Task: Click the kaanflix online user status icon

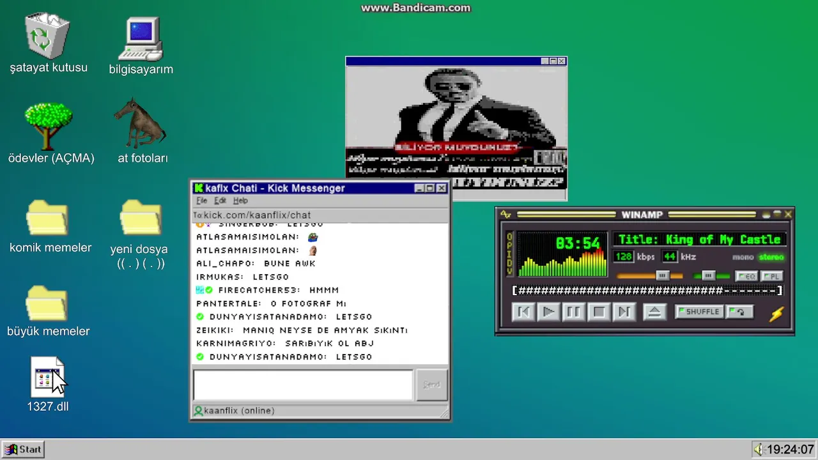Action: pos(198,411)
